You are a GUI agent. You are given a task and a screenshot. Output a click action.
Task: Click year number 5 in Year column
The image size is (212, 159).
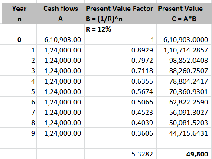(x=19, y=91)
